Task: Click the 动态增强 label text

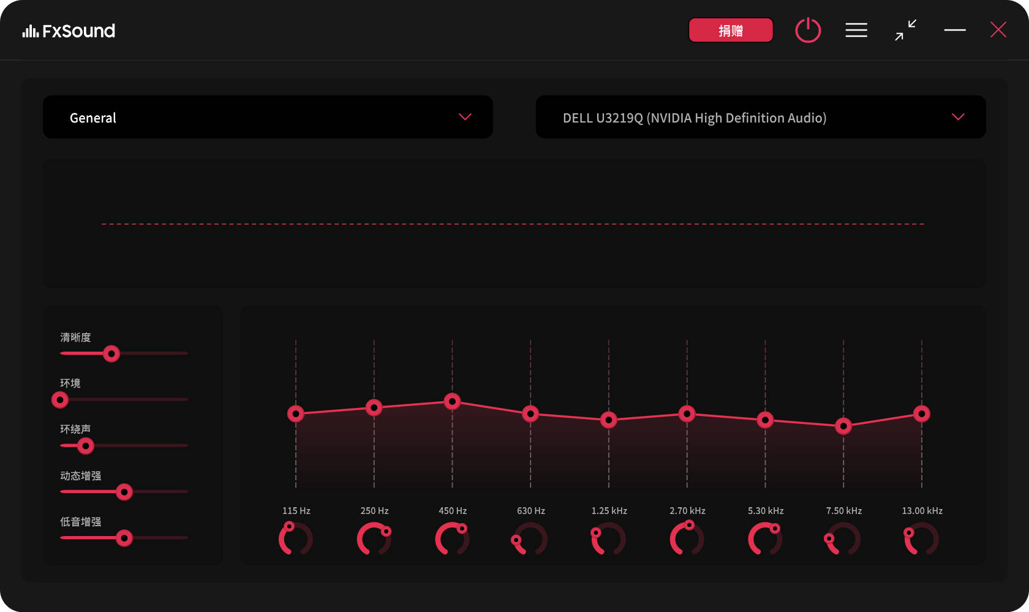Action: (x=81, y=476)
